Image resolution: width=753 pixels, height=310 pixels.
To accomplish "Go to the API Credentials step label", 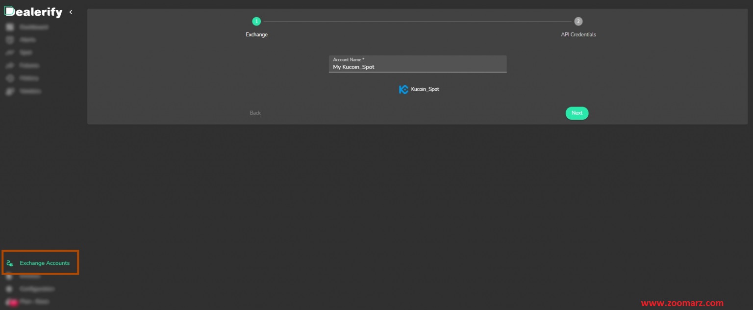I will click(578, 35).
